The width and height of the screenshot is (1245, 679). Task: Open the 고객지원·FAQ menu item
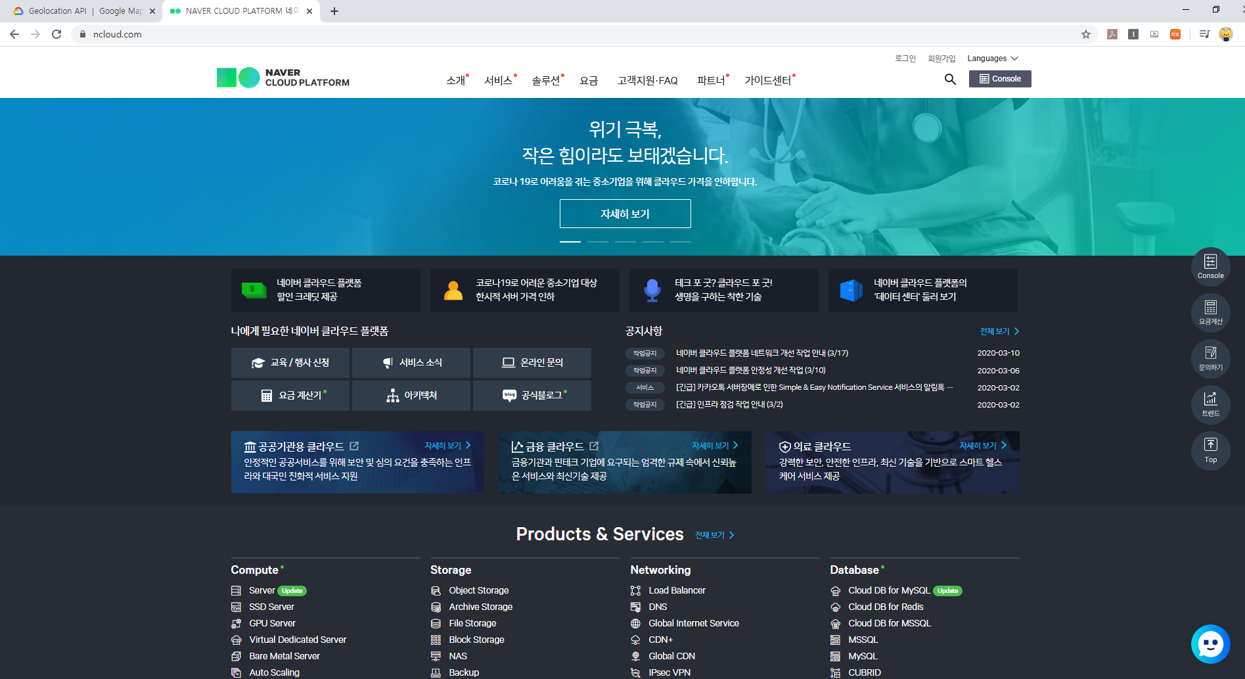click(x=648, y=80)
